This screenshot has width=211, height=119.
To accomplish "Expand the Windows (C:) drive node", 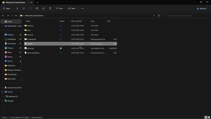I will [4, 97].
